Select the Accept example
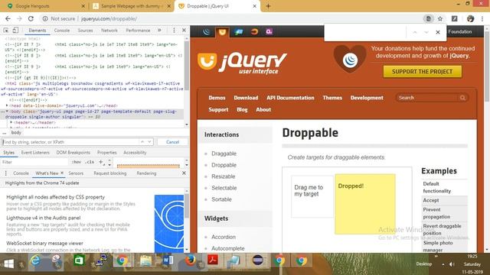 click(431, 200)
